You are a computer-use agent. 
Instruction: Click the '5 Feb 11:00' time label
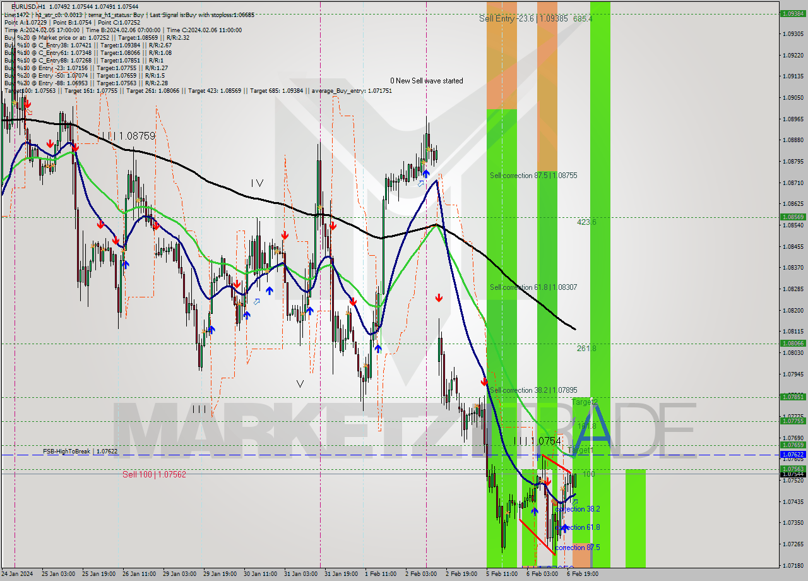502,574
